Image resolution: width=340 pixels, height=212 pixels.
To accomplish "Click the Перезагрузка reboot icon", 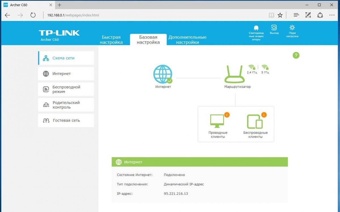I will [292, 27].
